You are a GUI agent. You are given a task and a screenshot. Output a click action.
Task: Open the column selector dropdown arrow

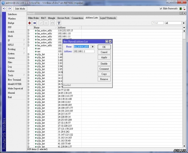coord(184,28)
